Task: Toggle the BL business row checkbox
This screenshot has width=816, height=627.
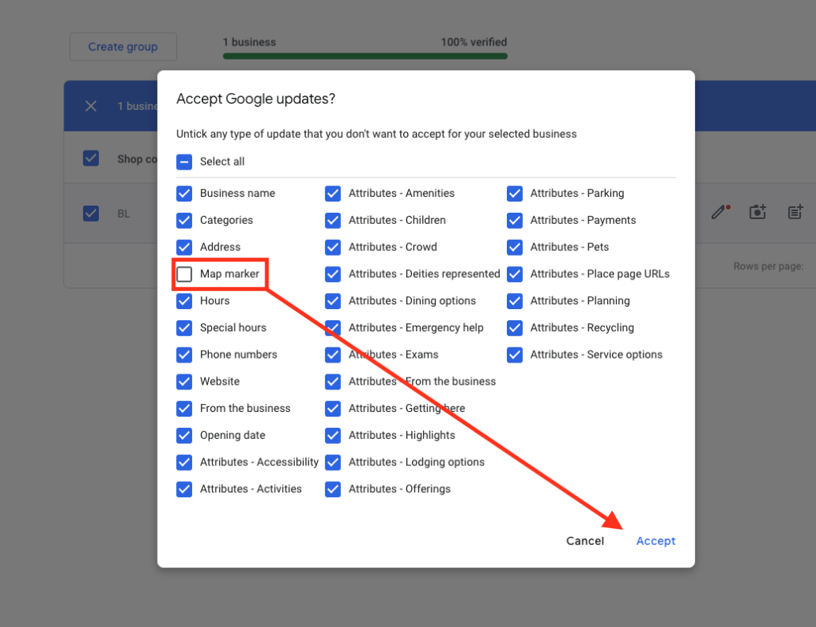Action: click(91, 214)
